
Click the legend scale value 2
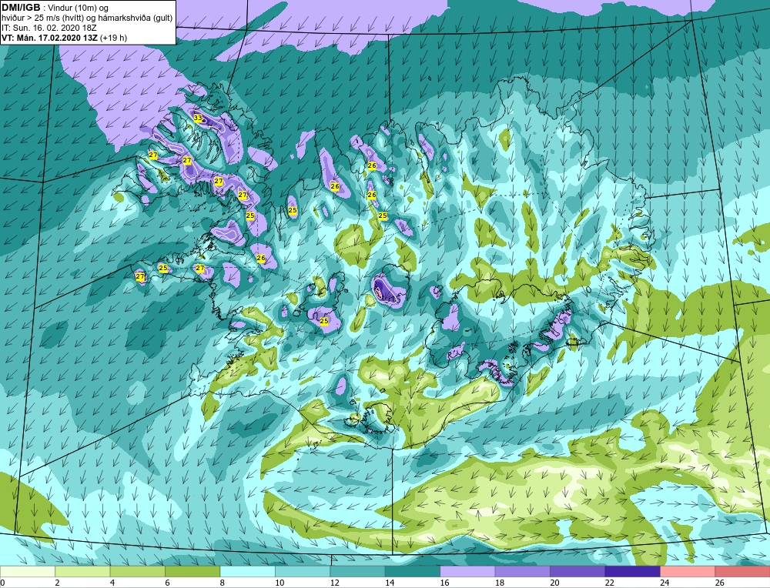[x=58, y=583]
